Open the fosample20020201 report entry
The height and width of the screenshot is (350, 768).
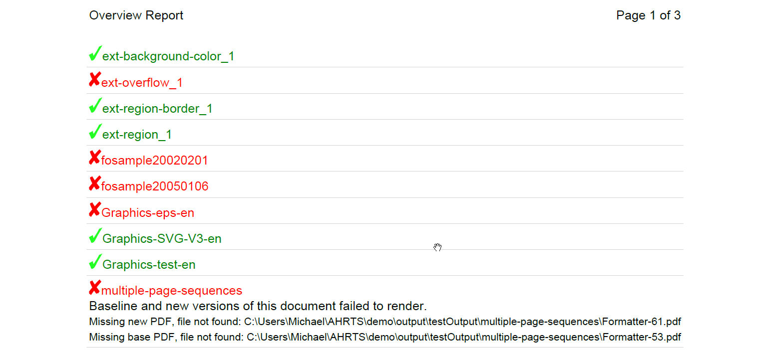pos(154,161)
